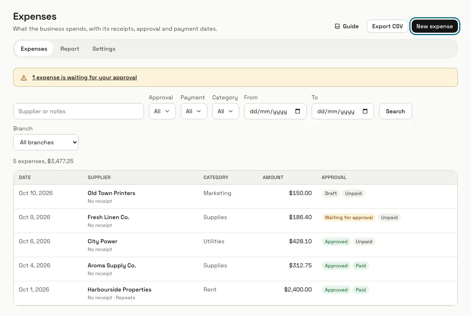This screenshot has height=316, width=471.
Task: Click the Utilities category cell
Action: point(214,241)
